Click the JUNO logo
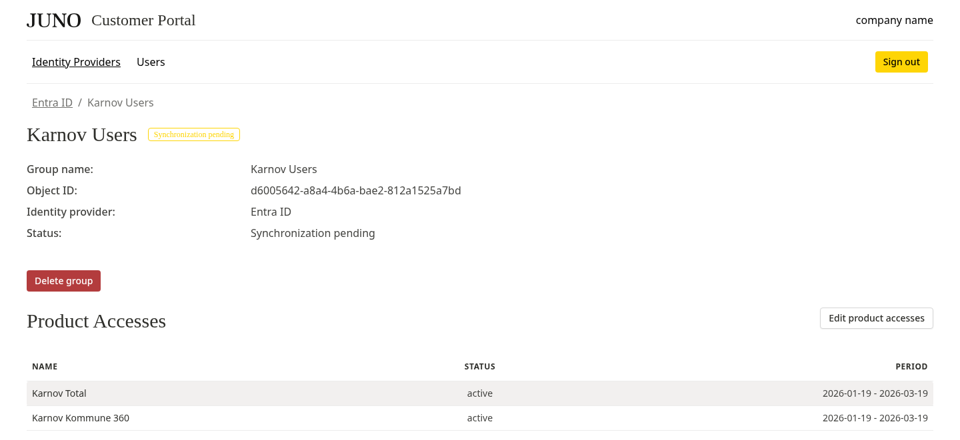The height and width of the screenshot is (440, 960). [x=53, y=20]
